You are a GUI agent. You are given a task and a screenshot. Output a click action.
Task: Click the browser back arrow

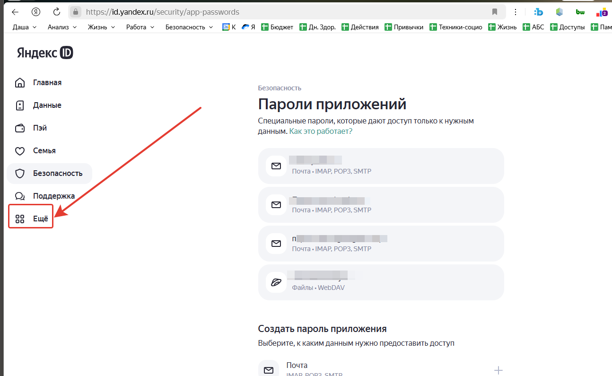click(x=15, y=12)
